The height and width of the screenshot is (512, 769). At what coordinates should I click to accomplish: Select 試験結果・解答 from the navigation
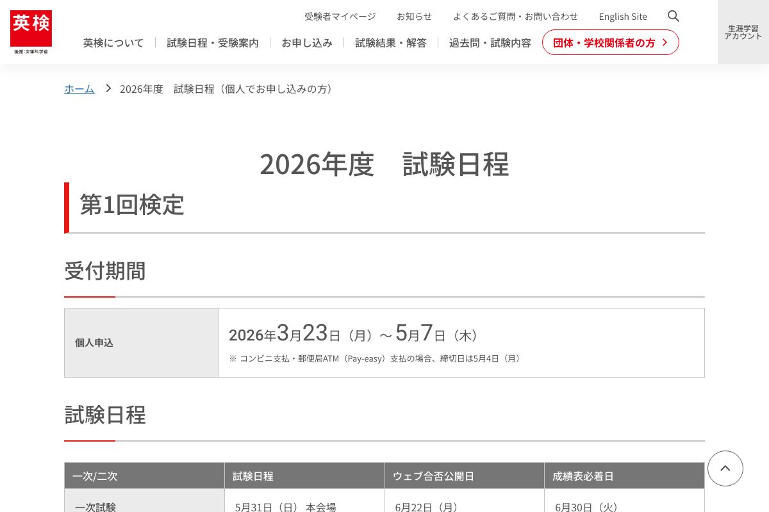tap(390, 42)
